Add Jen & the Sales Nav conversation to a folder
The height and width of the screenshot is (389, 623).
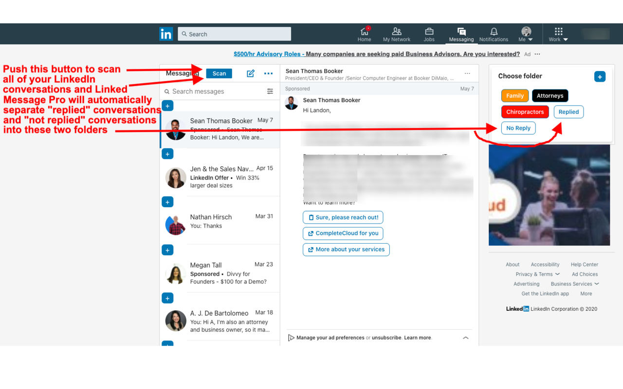pyautogui.click(x=167, y=154)
